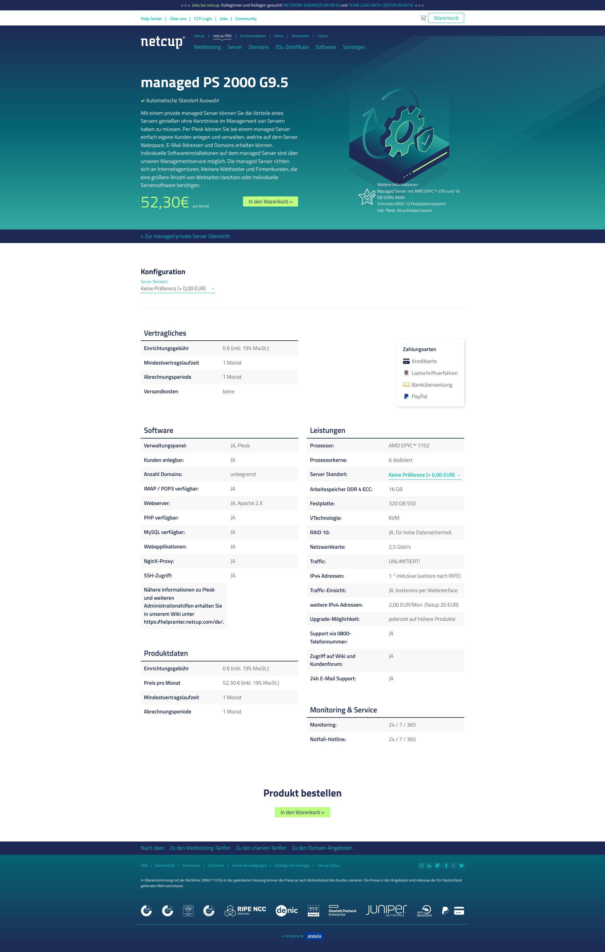The width and height of the screenshot is (605, 952).
Task: Click the PayPal icon in footer
Action: (x=445, y=911)
